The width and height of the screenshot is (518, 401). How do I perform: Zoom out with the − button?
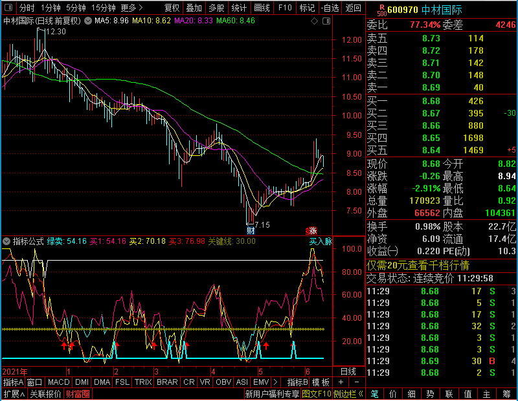(x=357, y=382)
